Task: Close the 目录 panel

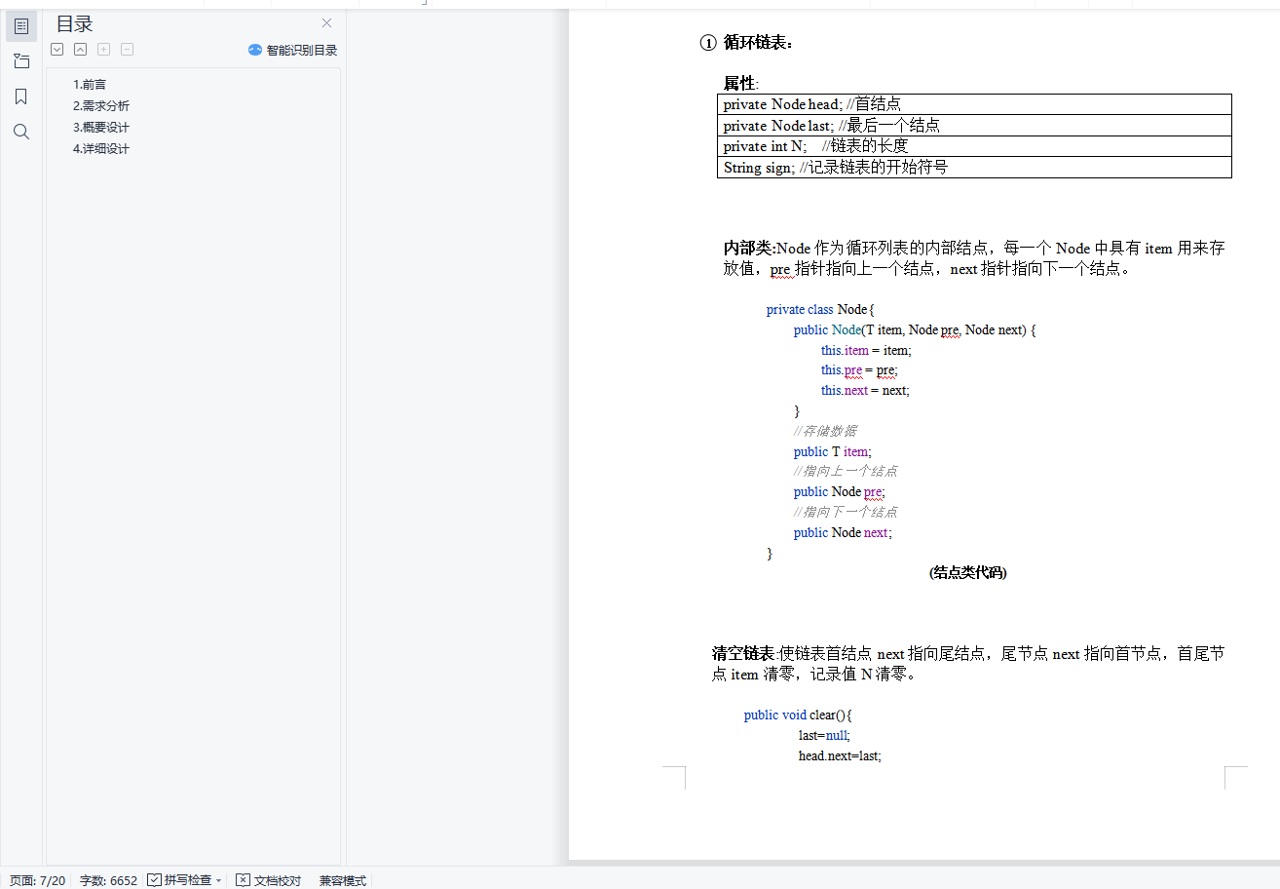Action: pyautogui.click(x=327, y=23)
